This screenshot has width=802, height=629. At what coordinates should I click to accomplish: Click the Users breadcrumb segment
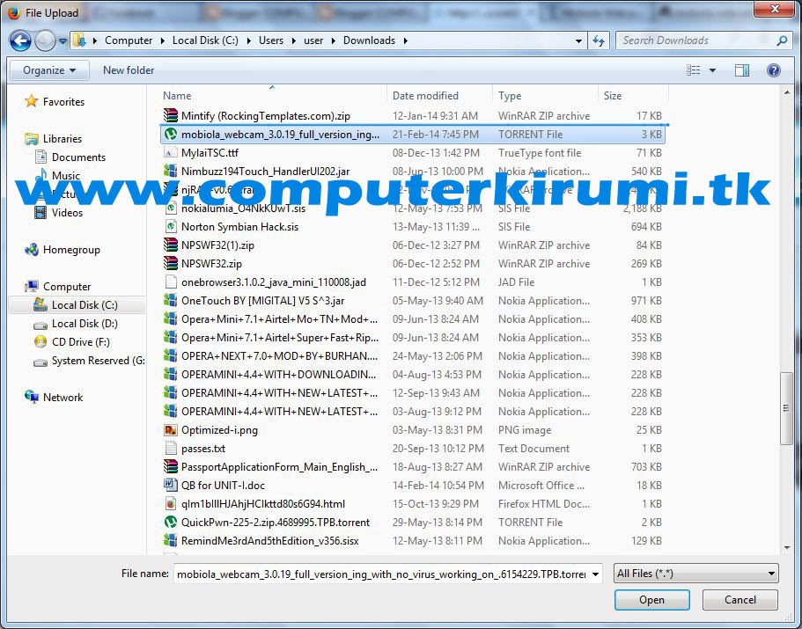coord(270,40)
